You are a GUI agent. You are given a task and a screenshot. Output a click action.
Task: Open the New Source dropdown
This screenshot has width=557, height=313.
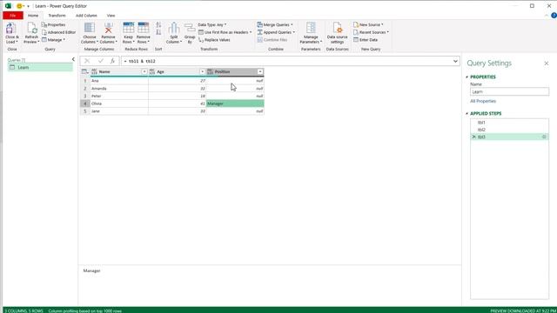[368, 25]
